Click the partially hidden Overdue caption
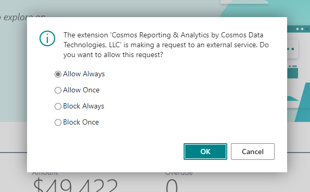This screenshot has width=310, height=192. coord(179,173)
